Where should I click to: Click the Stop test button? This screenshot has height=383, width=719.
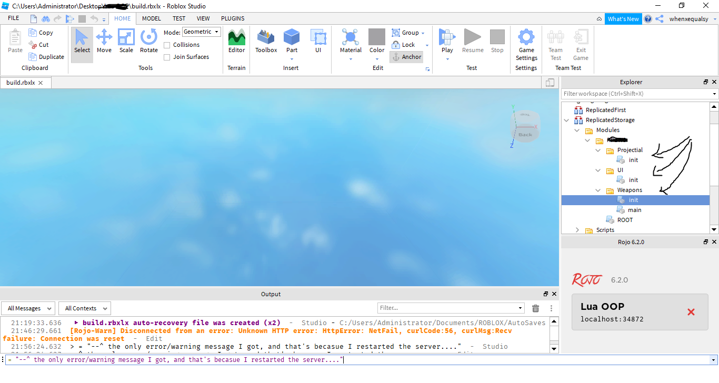[497, 42]
